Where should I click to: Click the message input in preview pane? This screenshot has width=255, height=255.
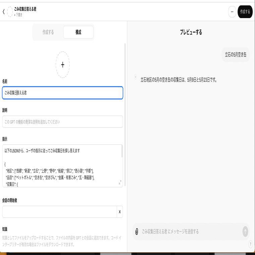click(191, 232)
